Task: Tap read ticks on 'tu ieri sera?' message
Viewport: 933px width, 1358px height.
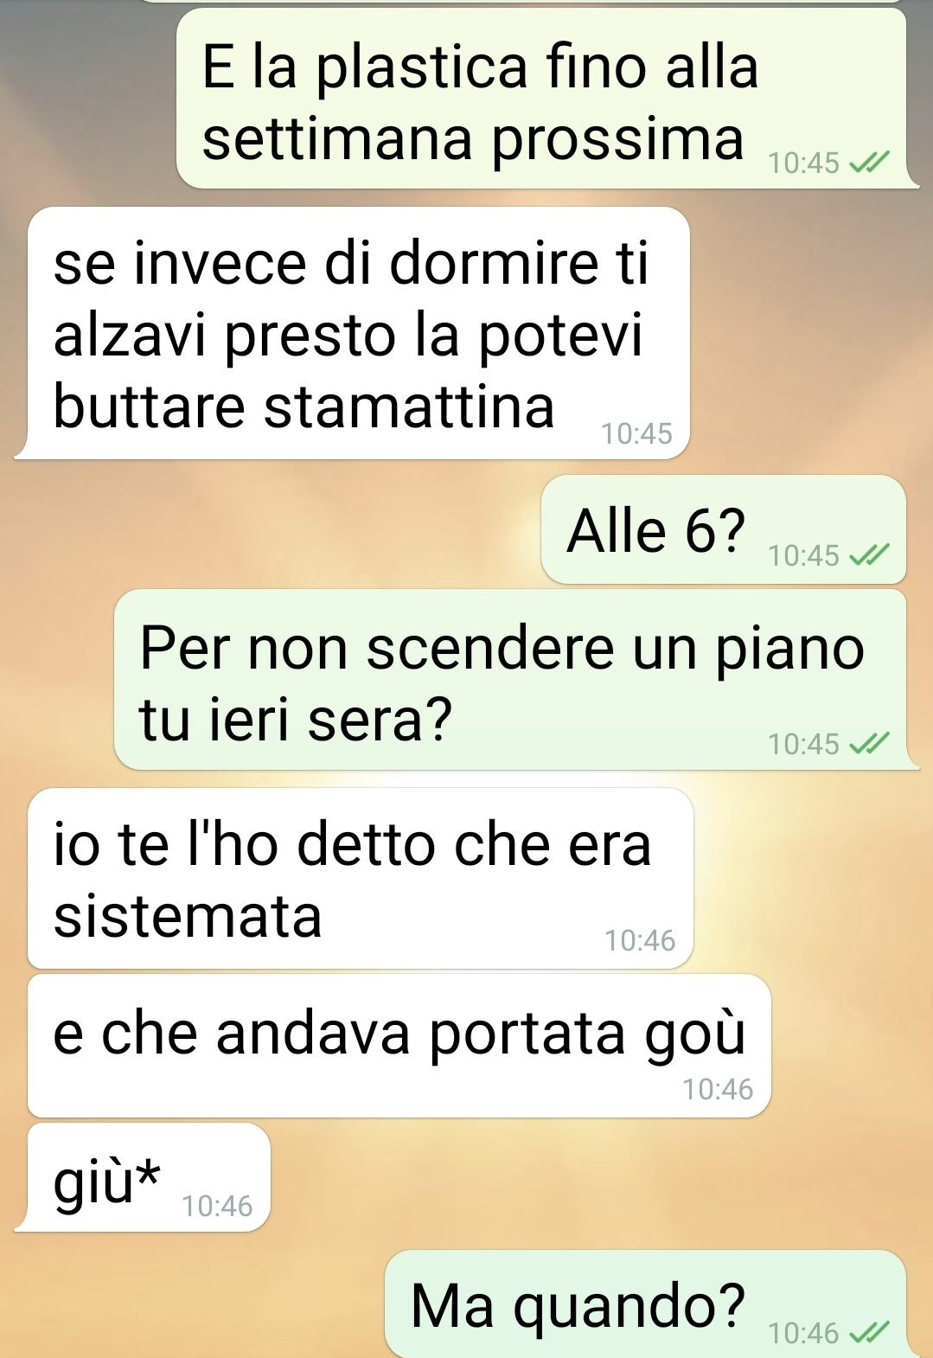Action: pos(868,744)
